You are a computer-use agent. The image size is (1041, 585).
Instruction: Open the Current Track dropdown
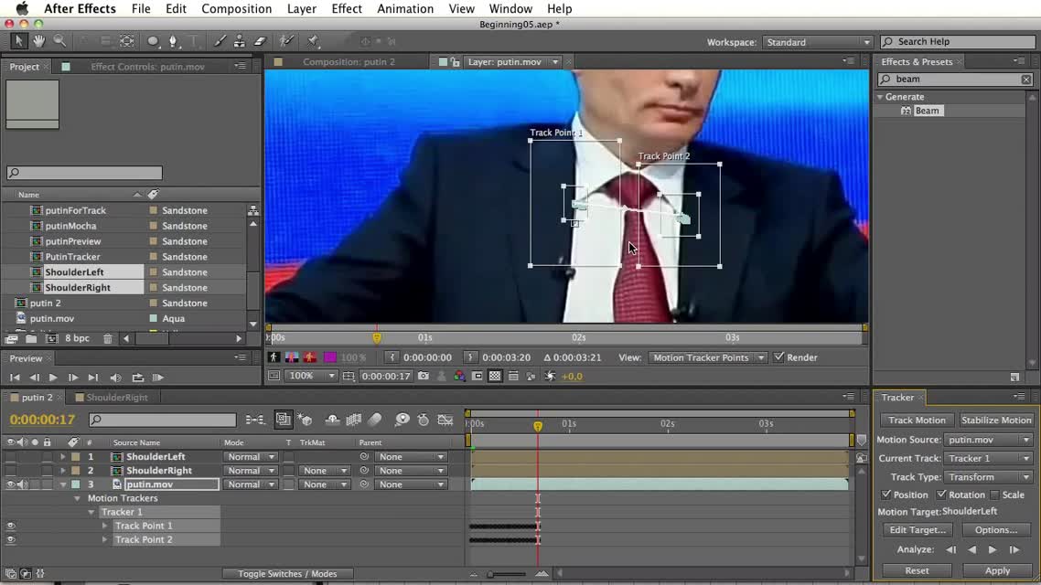tap(989, 458)
